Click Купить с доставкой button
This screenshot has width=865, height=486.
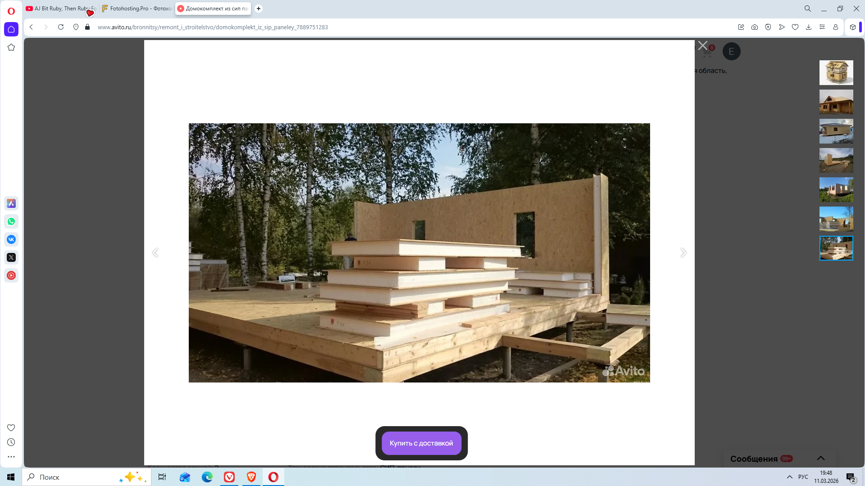(x=421, y=443)
